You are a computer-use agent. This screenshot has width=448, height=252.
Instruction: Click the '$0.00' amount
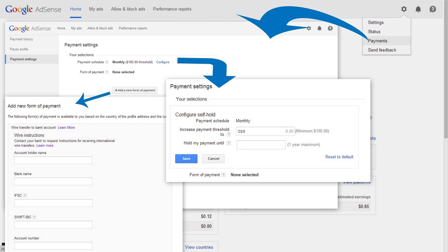pyautogui.click(x=206, y=226)
